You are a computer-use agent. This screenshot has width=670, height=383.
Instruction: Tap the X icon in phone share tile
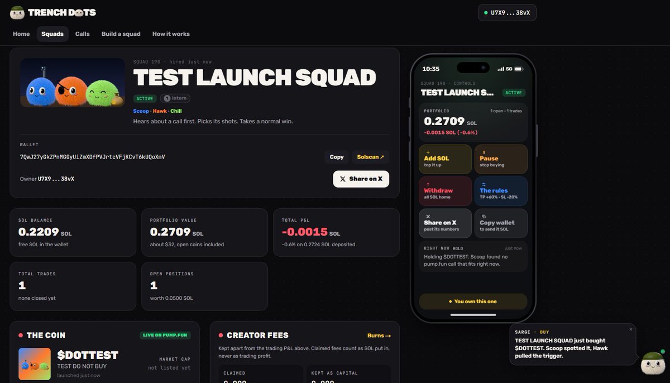428,216
